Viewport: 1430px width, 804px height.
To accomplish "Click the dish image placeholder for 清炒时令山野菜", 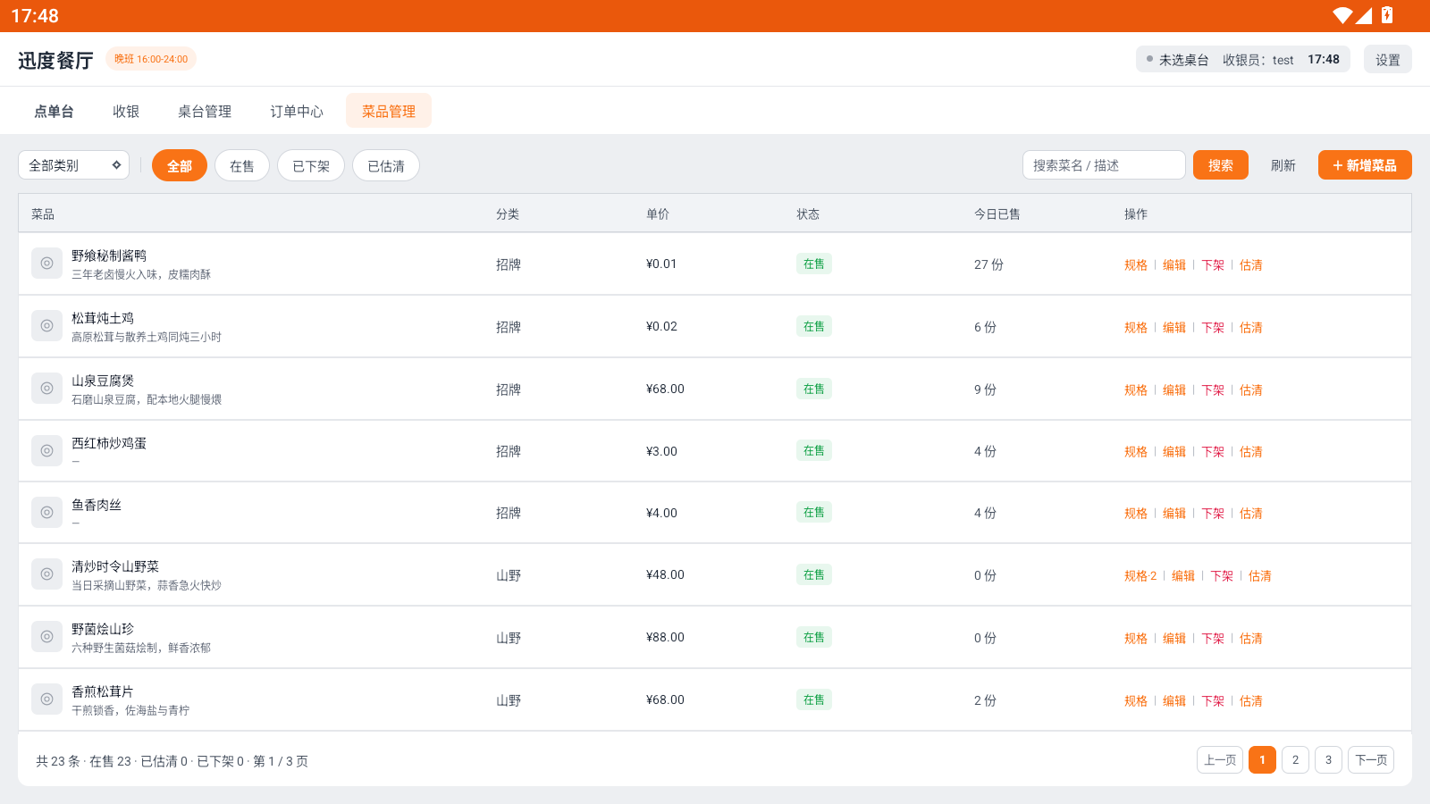I will point(46,574).
